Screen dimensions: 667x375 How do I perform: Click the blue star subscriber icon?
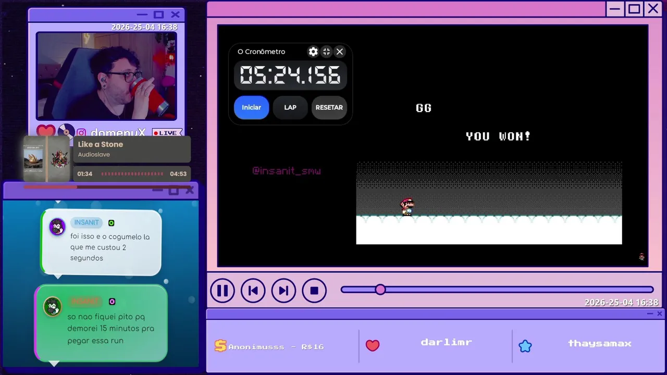pyautogui.click(x=525, y=346)
